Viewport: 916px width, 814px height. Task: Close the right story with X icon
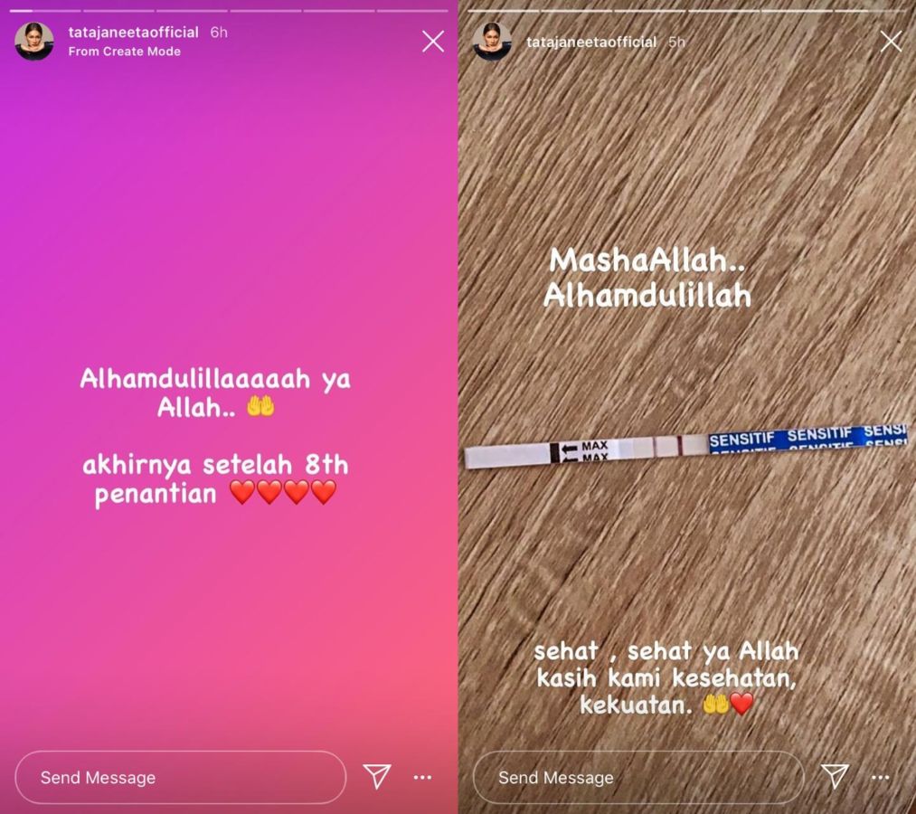(891, 42)
